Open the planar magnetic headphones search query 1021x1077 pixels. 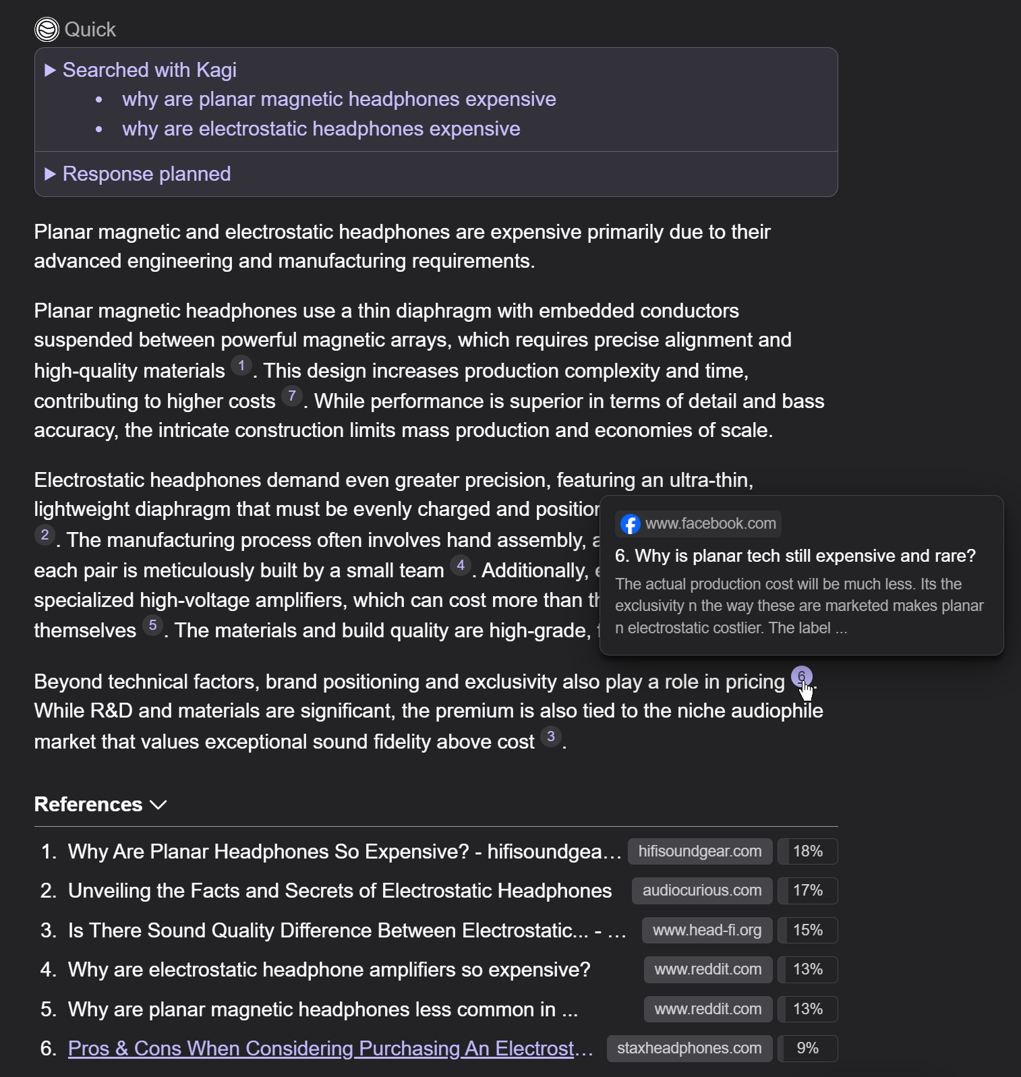click(x=339, y=99)
